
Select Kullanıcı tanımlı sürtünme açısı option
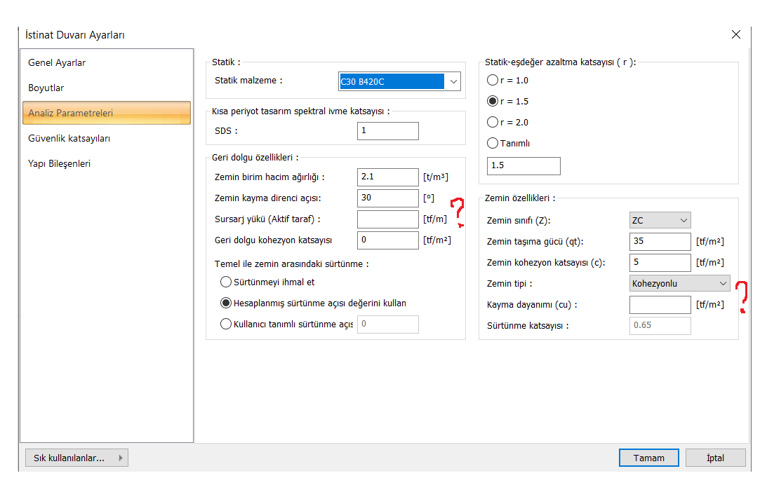[225, 324]
